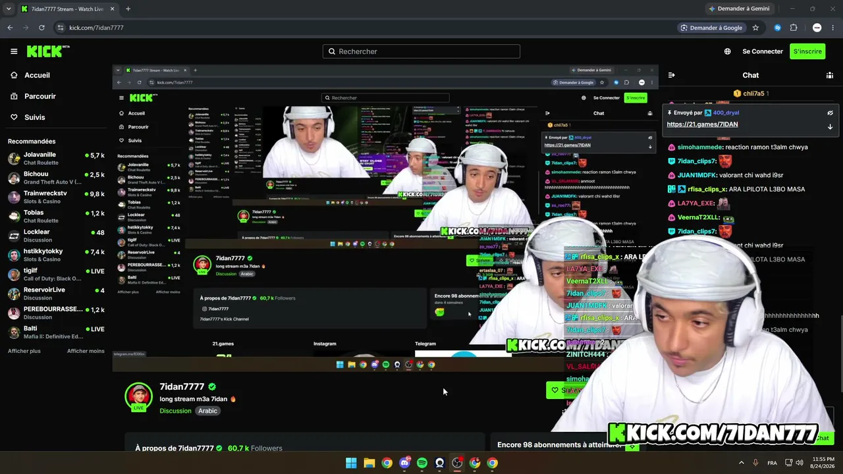Click the Demander à Google chip
The height and width of the screenshot is (474, 843).
[x=711, y=28]
